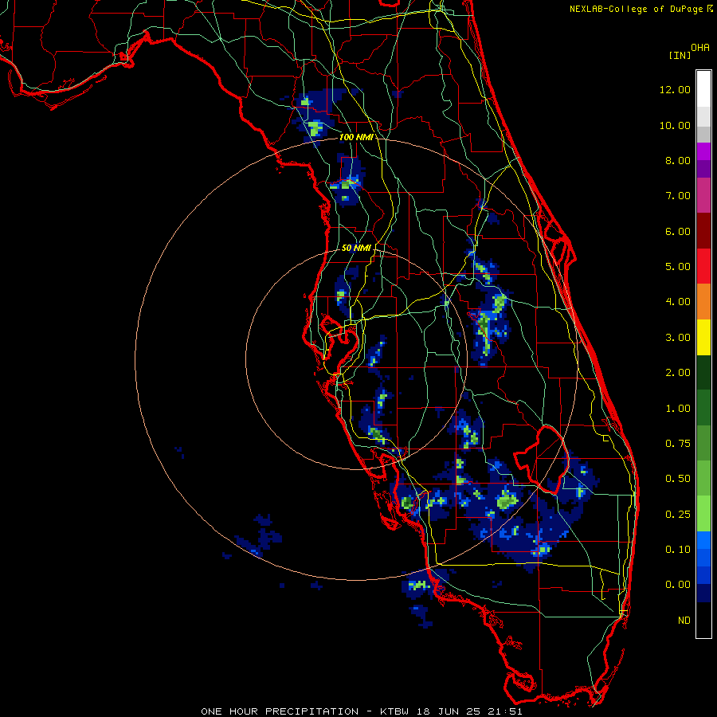The height and width of the screenshot is (717, 717).
Task: Select the 1.00 legend value
Action: [678, 409]
